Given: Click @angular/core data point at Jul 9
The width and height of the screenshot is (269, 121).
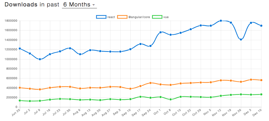Looking at the screenshot, I should (x=40, y=89).
